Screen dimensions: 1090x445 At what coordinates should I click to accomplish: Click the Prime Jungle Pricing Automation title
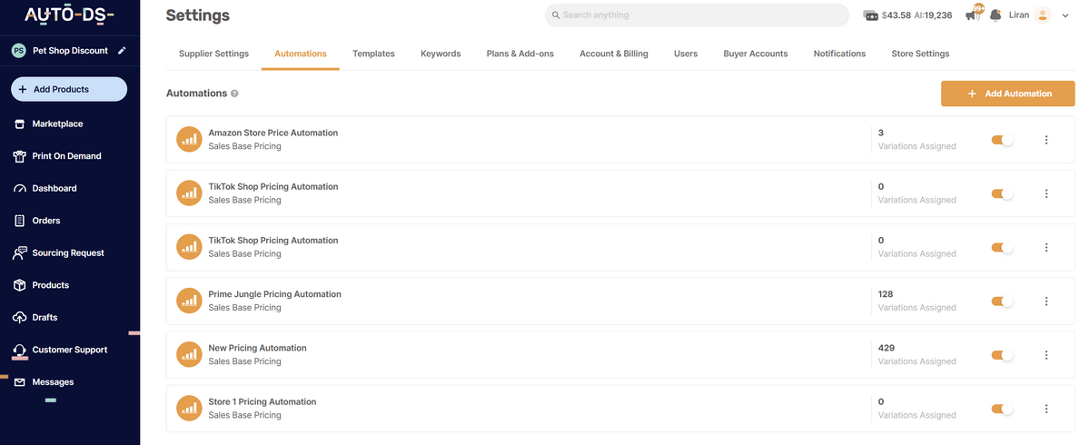[275, 294]
